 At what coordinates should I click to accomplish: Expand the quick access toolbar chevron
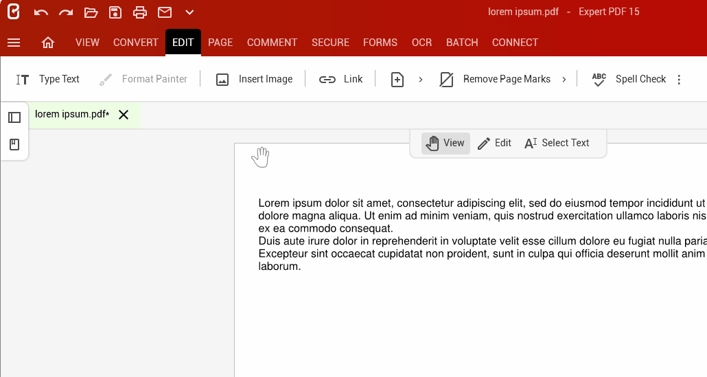pyautogui.click(x=189, y=12)
